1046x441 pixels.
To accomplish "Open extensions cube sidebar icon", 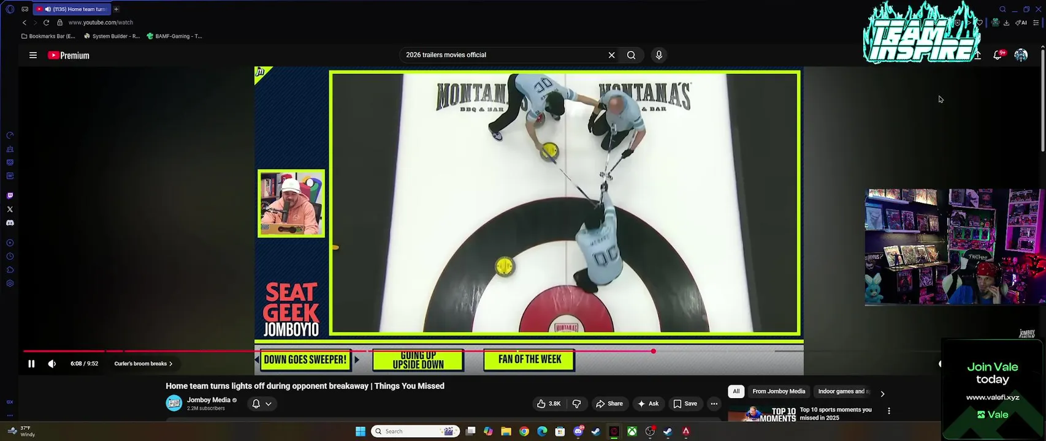I will (10, 270).
